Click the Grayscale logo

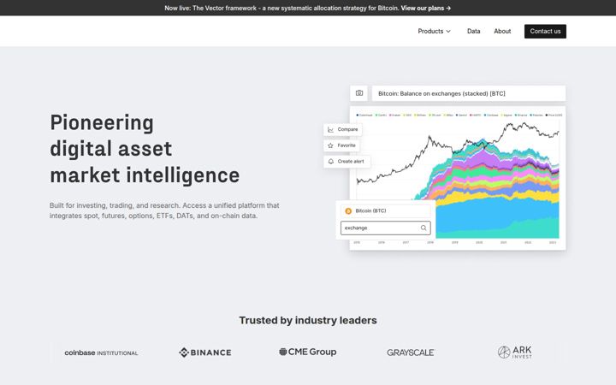[411, 352]
